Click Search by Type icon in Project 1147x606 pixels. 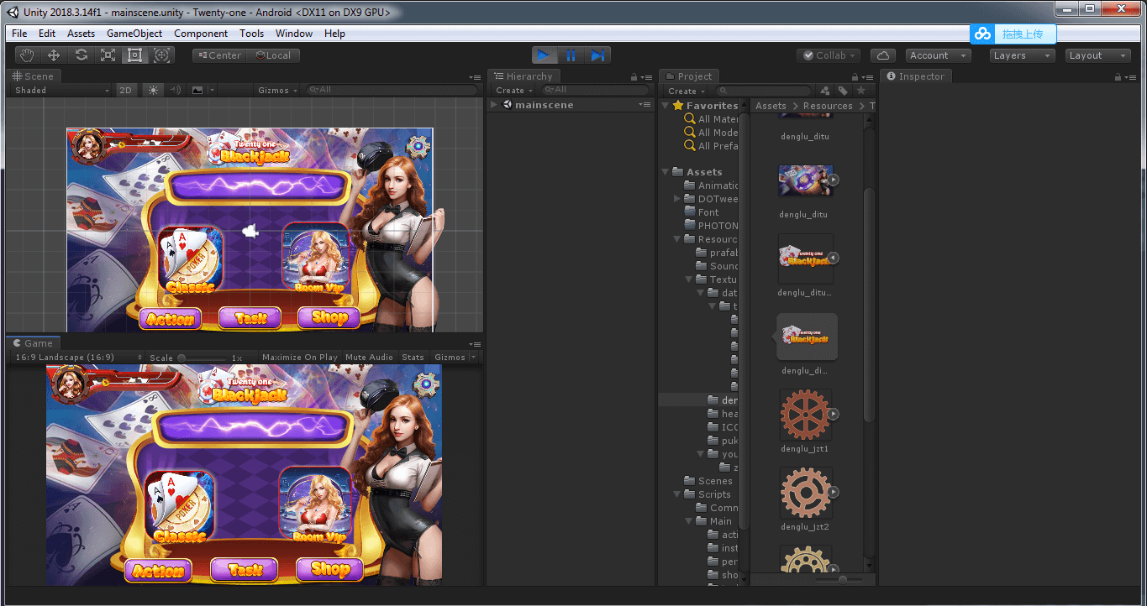pyautogui.click(x=824, y=91)
